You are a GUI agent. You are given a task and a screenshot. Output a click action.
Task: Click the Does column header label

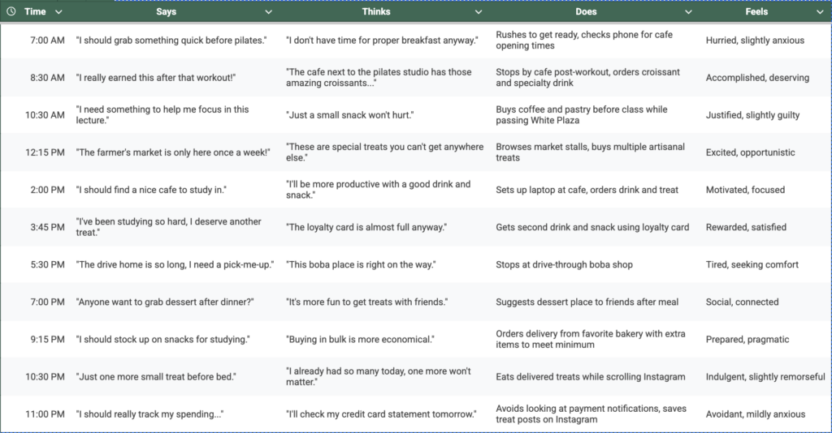[586, 12]
